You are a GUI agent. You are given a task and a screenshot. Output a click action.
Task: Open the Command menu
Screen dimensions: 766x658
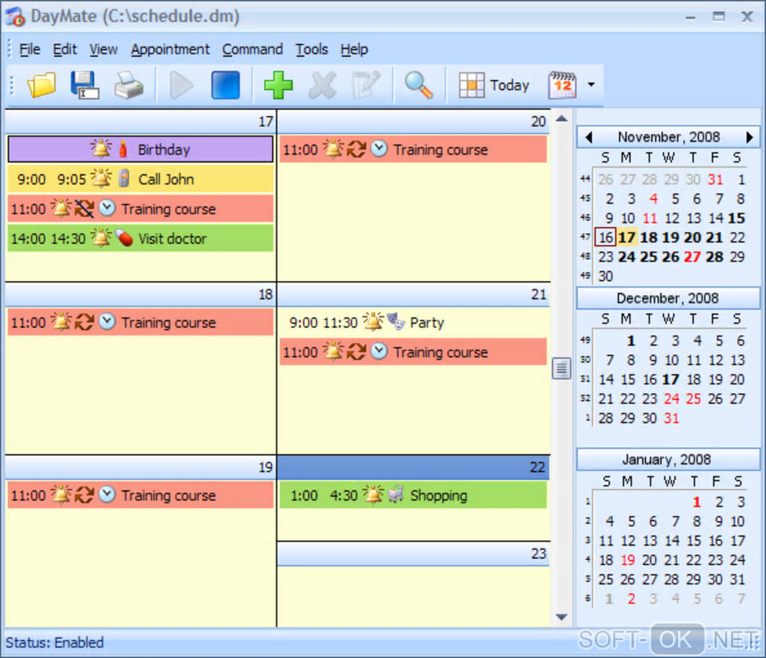point(252,50)
